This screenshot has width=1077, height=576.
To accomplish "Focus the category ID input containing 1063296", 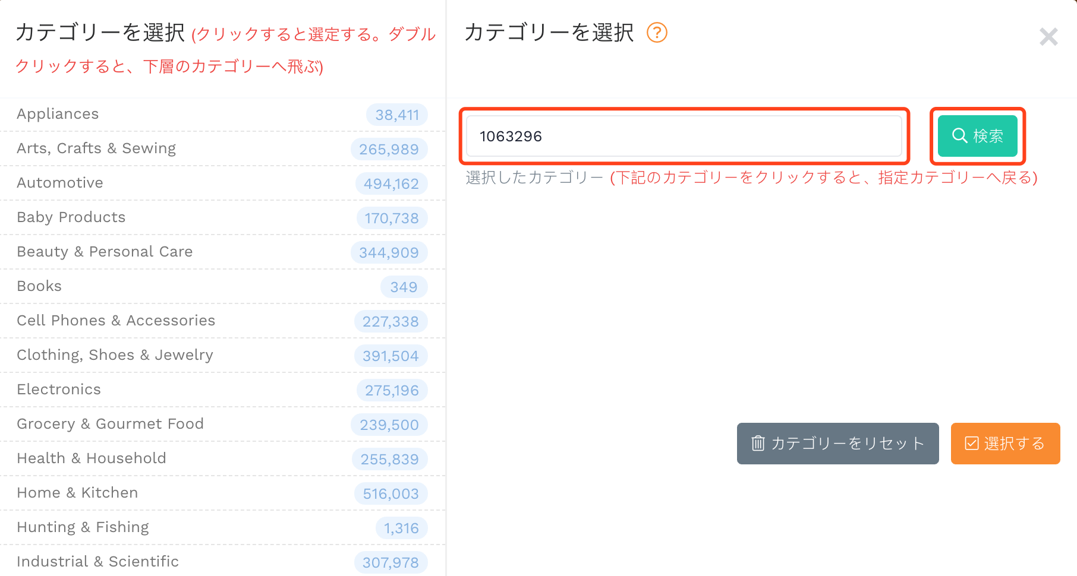I will coord(684,136).
